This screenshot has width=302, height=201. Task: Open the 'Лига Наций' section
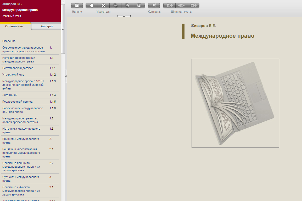click(x=10, y=95)
